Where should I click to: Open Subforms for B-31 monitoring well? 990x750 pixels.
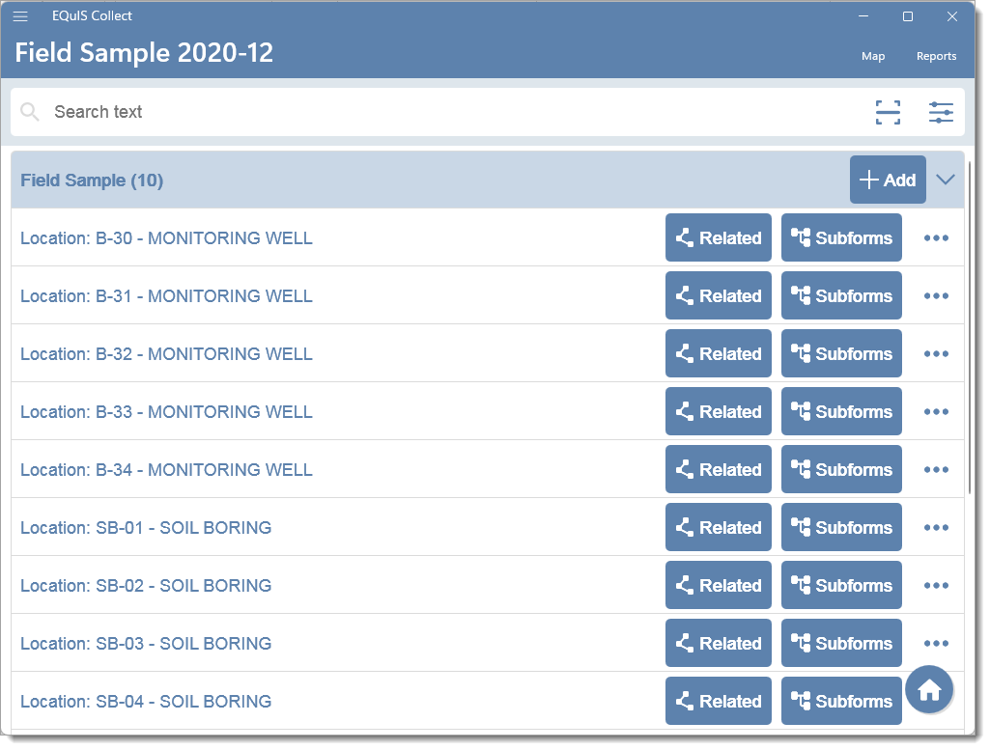pos(841,295)
